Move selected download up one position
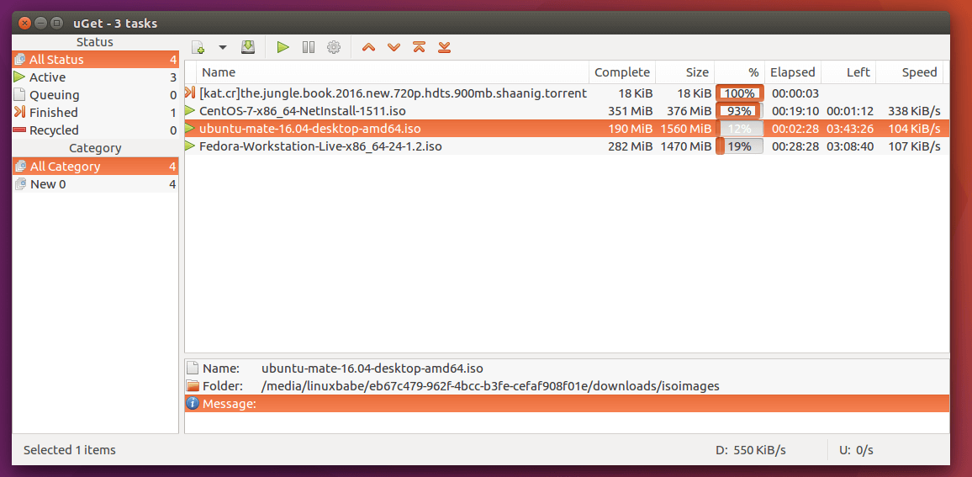The height and width of the screenshot is (477, 972). tap(368, 47)
